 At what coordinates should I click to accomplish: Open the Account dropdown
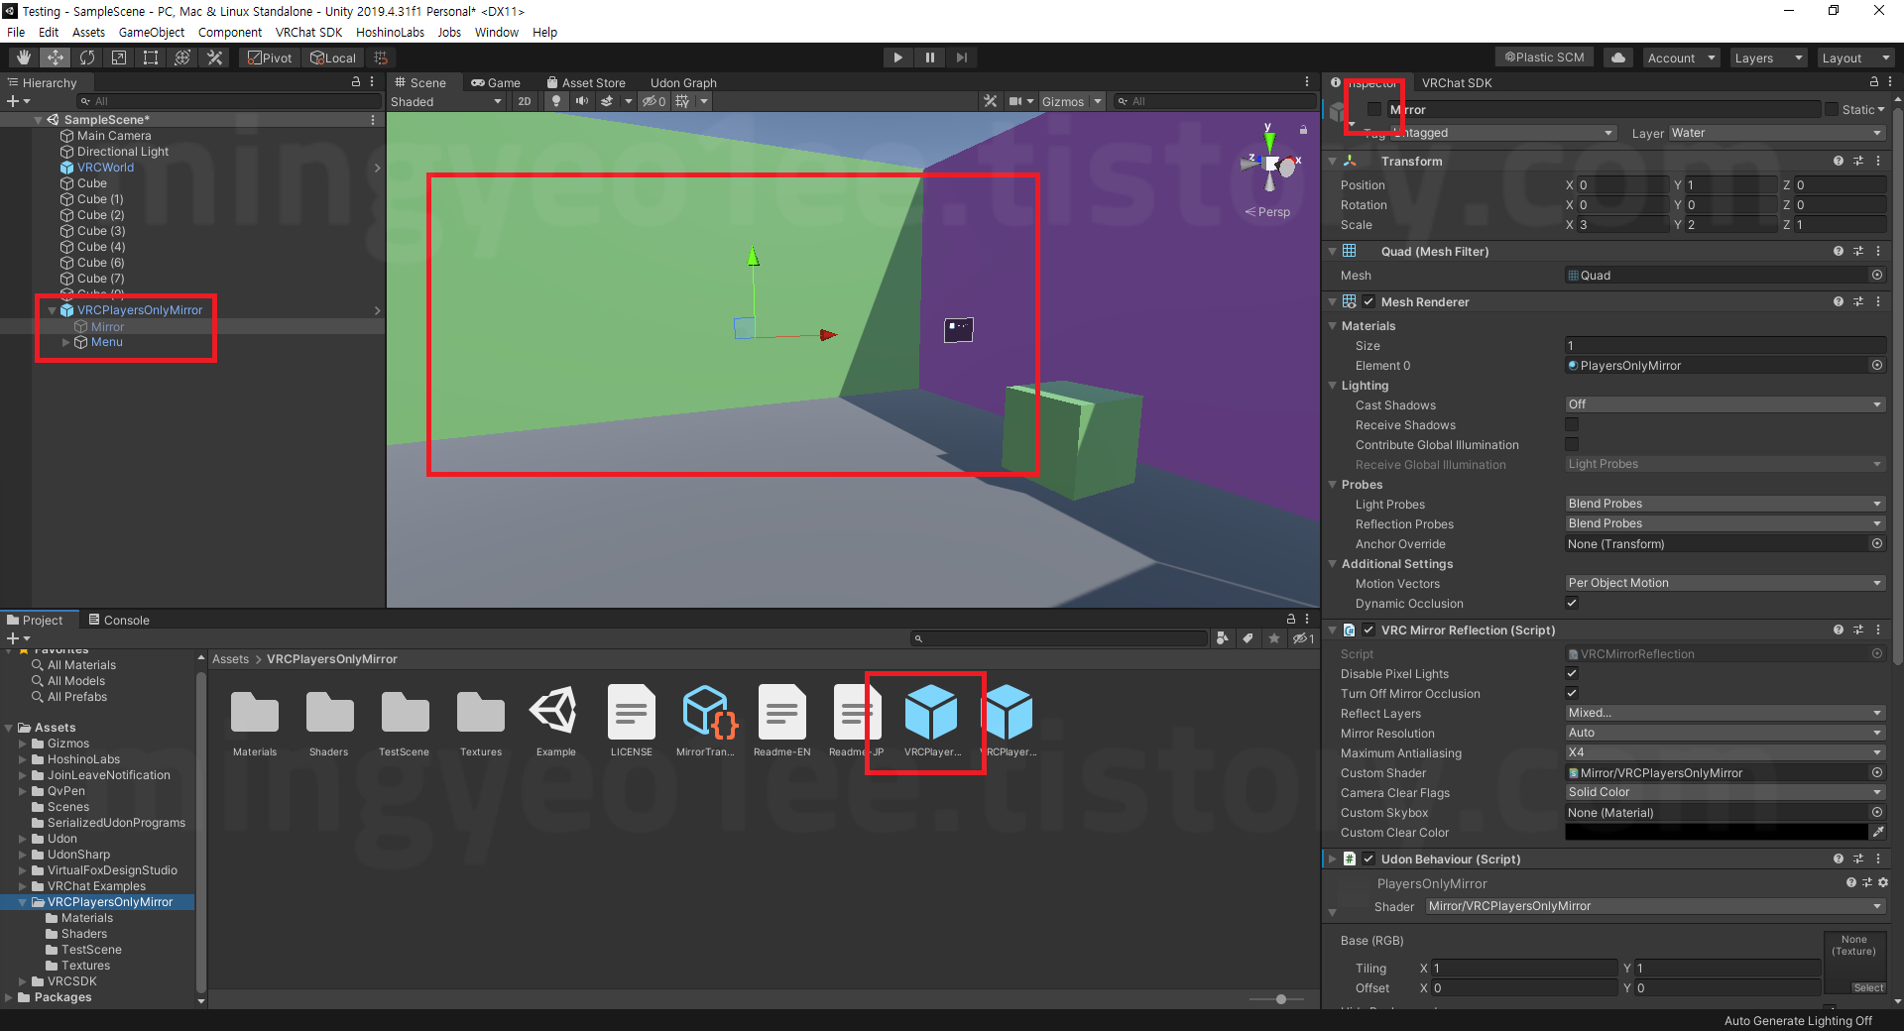[1681, 57]
